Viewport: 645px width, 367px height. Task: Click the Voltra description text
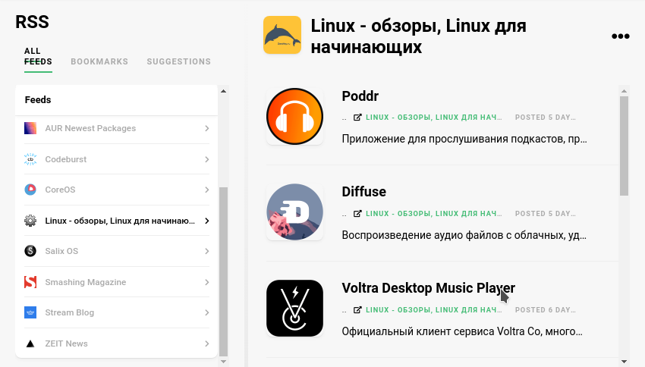pos(462,331)
